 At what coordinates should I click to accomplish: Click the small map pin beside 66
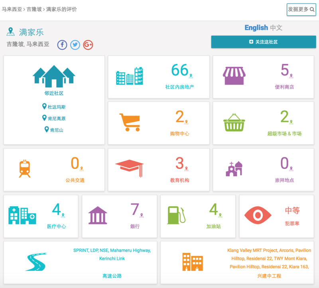click(x=191, y=76)
